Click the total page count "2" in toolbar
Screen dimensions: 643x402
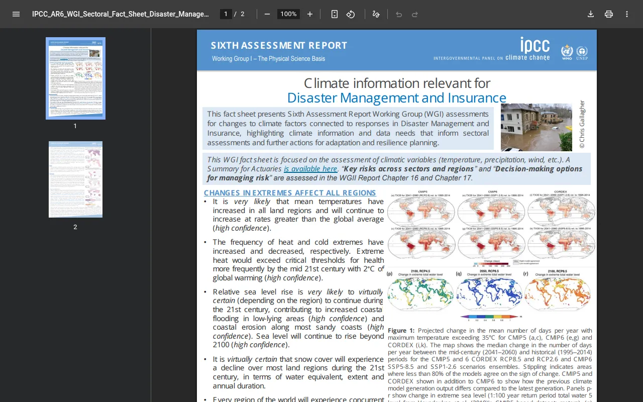(x=243, y=14)
